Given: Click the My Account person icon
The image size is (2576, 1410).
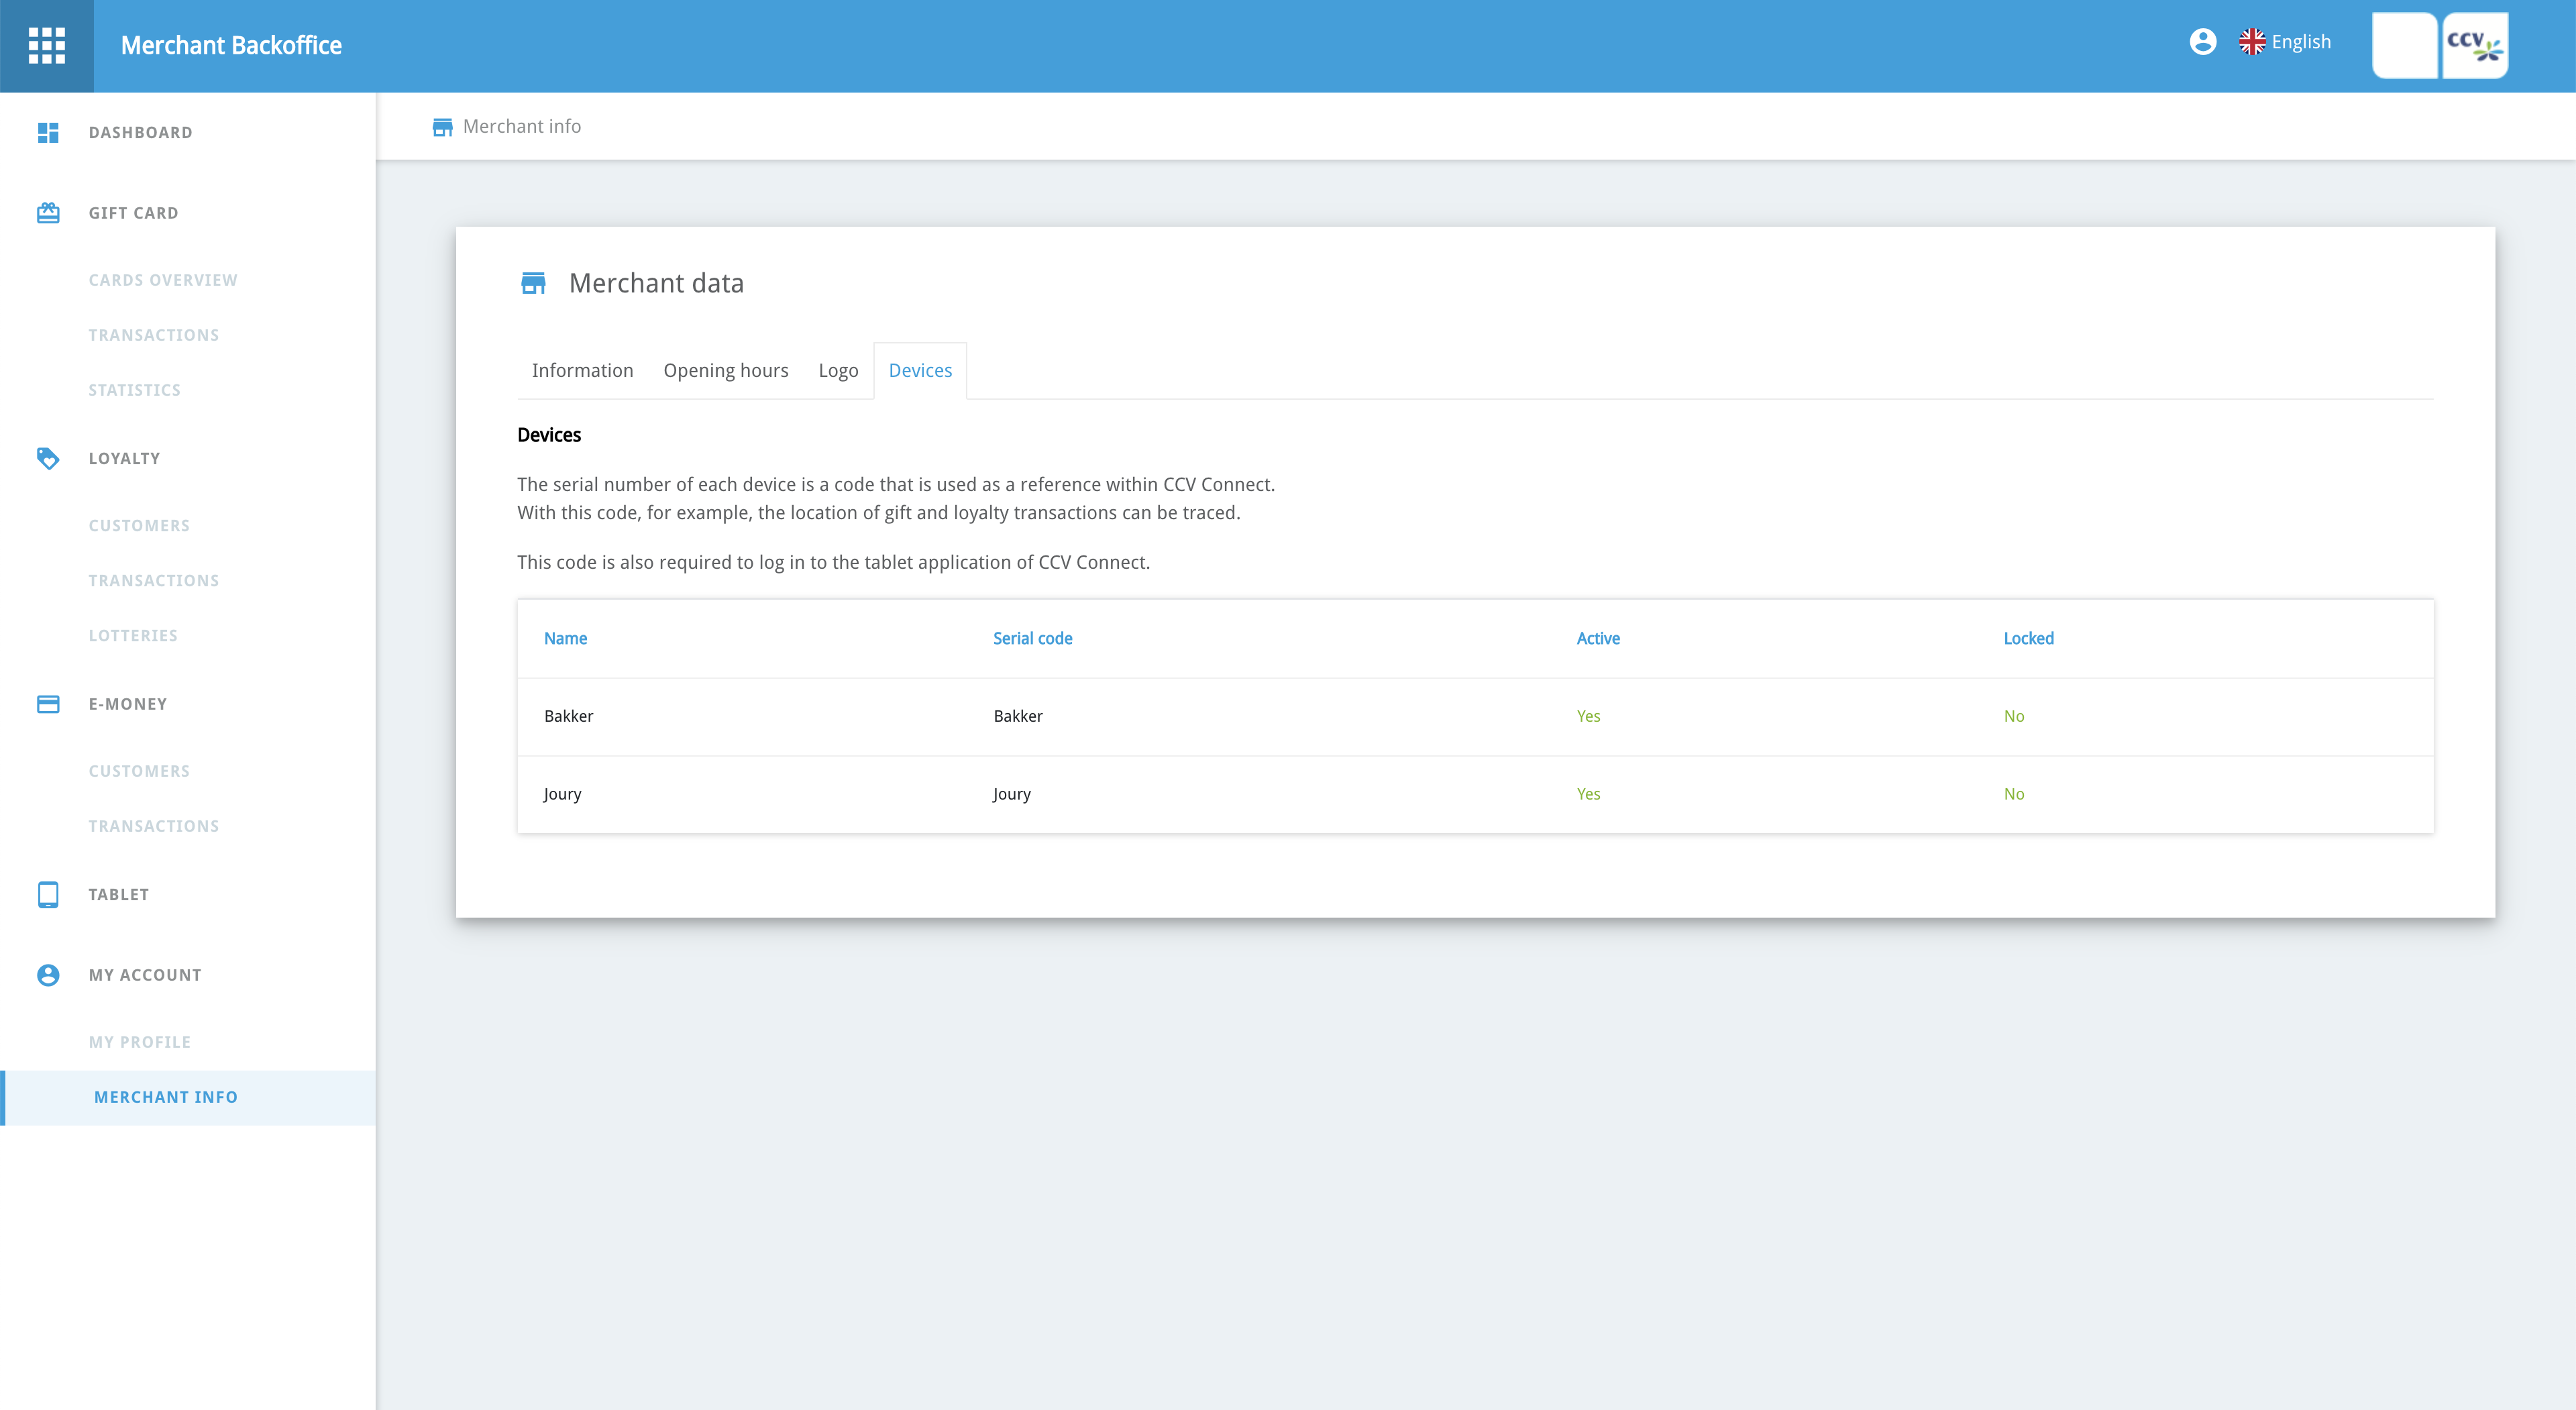Looking at the screenshot, I should tap(48, 975).
